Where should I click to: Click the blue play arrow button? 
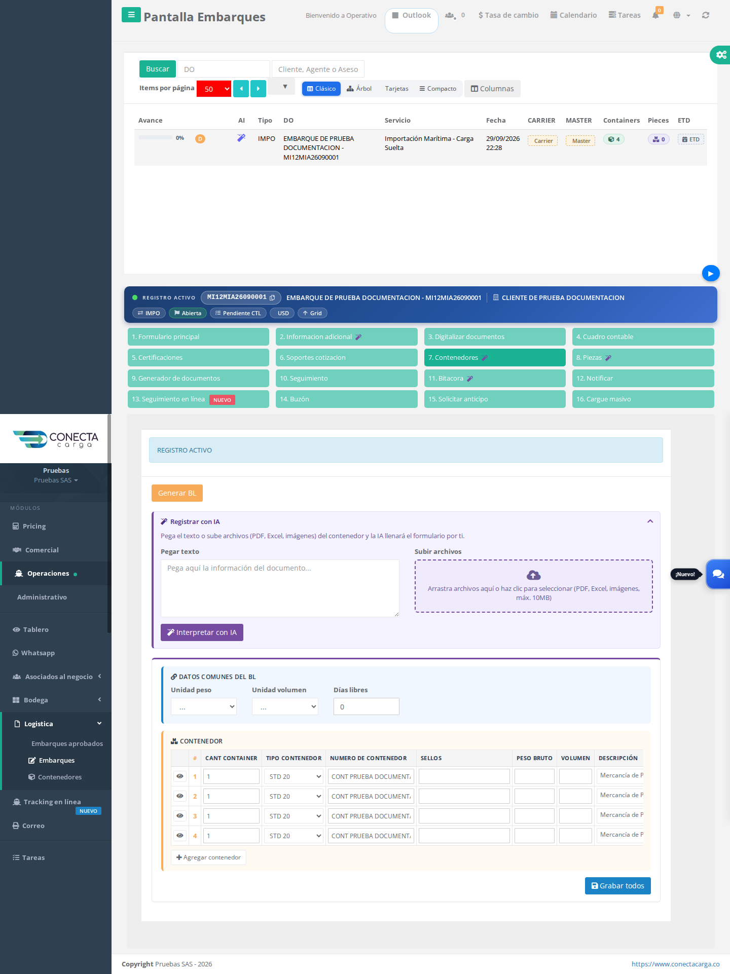click(711, 273)
